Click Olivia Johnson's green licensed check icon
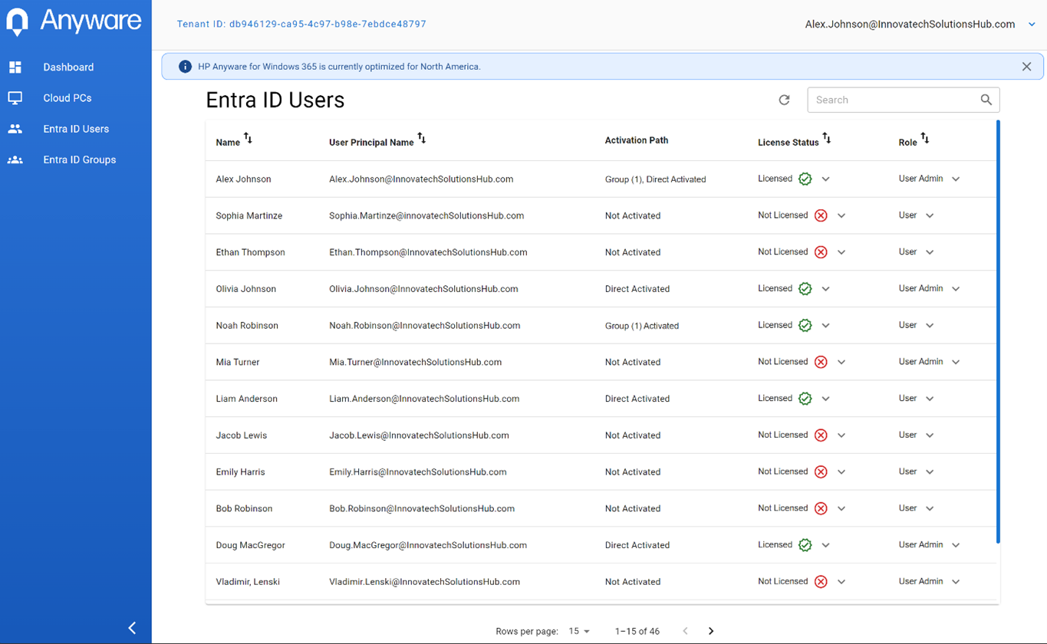 (x=805, y=289)
